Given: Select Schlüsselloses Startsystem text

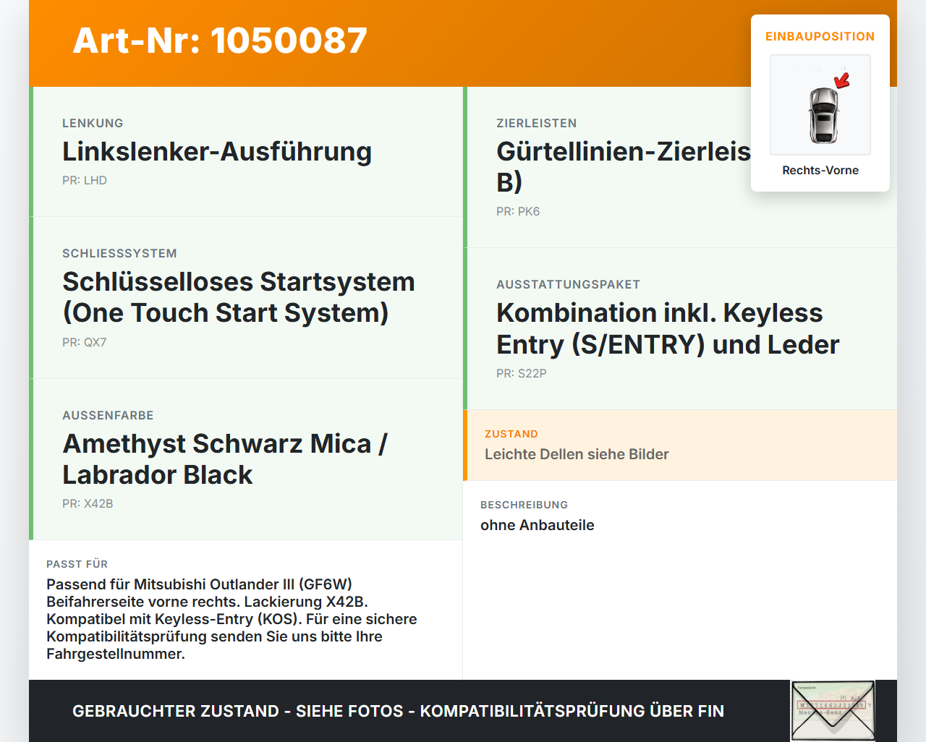Looking at the screenshot, I should [239, 297].
